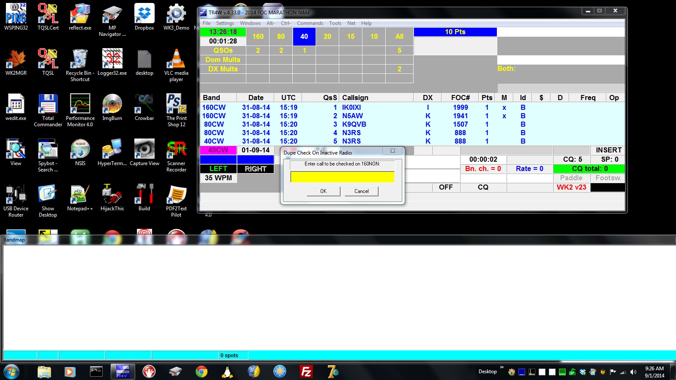Open the Performance Monitor 4.0 icon
The image size is (676, 380).
point(80,110)
